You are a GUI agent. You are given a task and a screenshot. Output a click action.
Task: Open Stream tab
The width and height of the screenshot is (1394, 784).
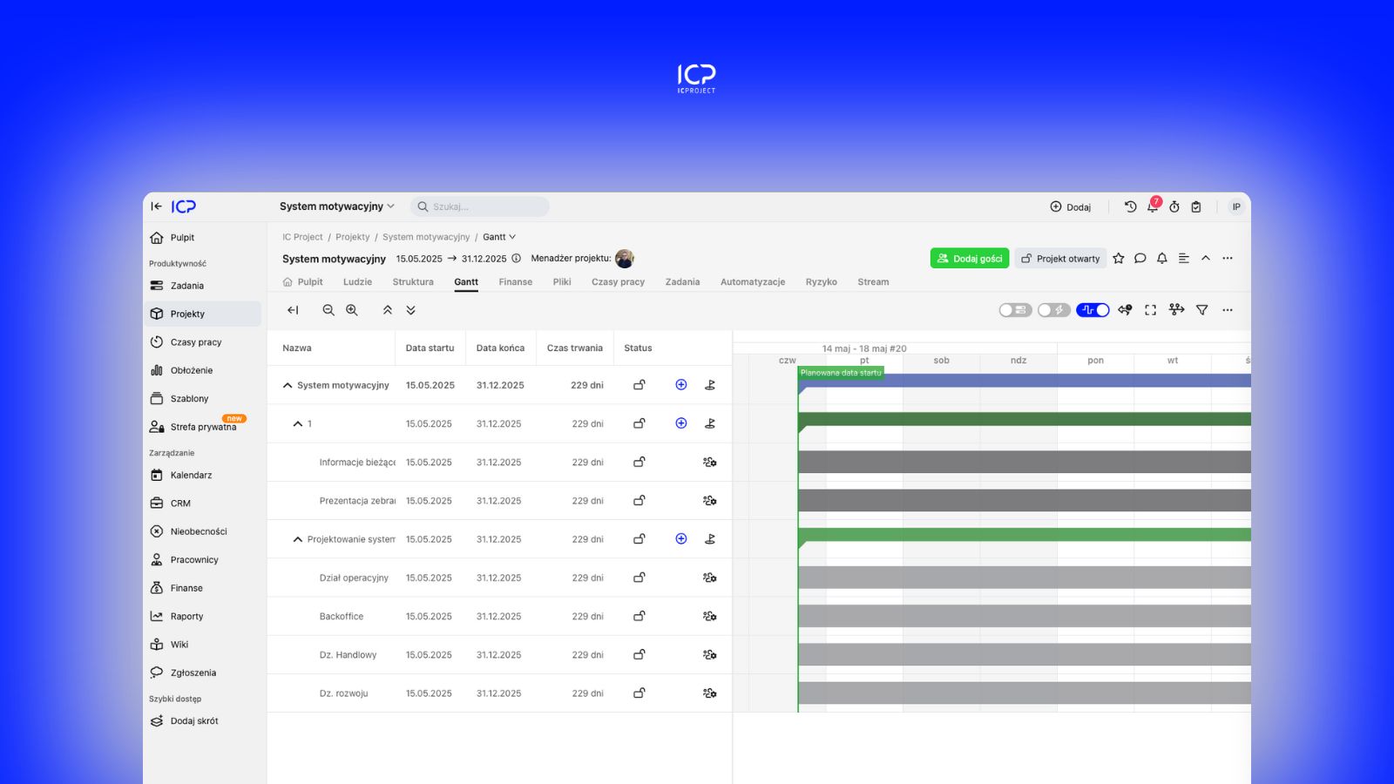[873, 282]
